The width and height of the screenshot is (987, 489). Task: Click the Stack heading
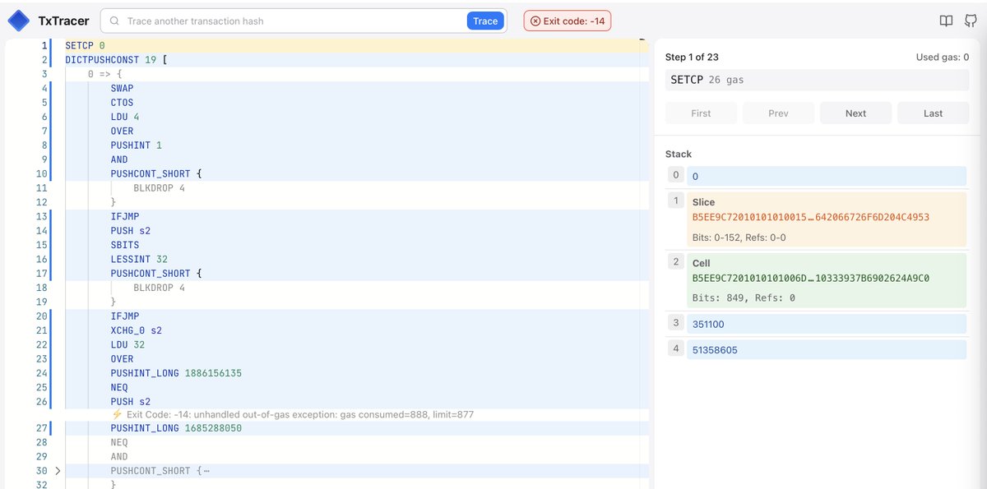pyautogui.click(x=679, y=154)
